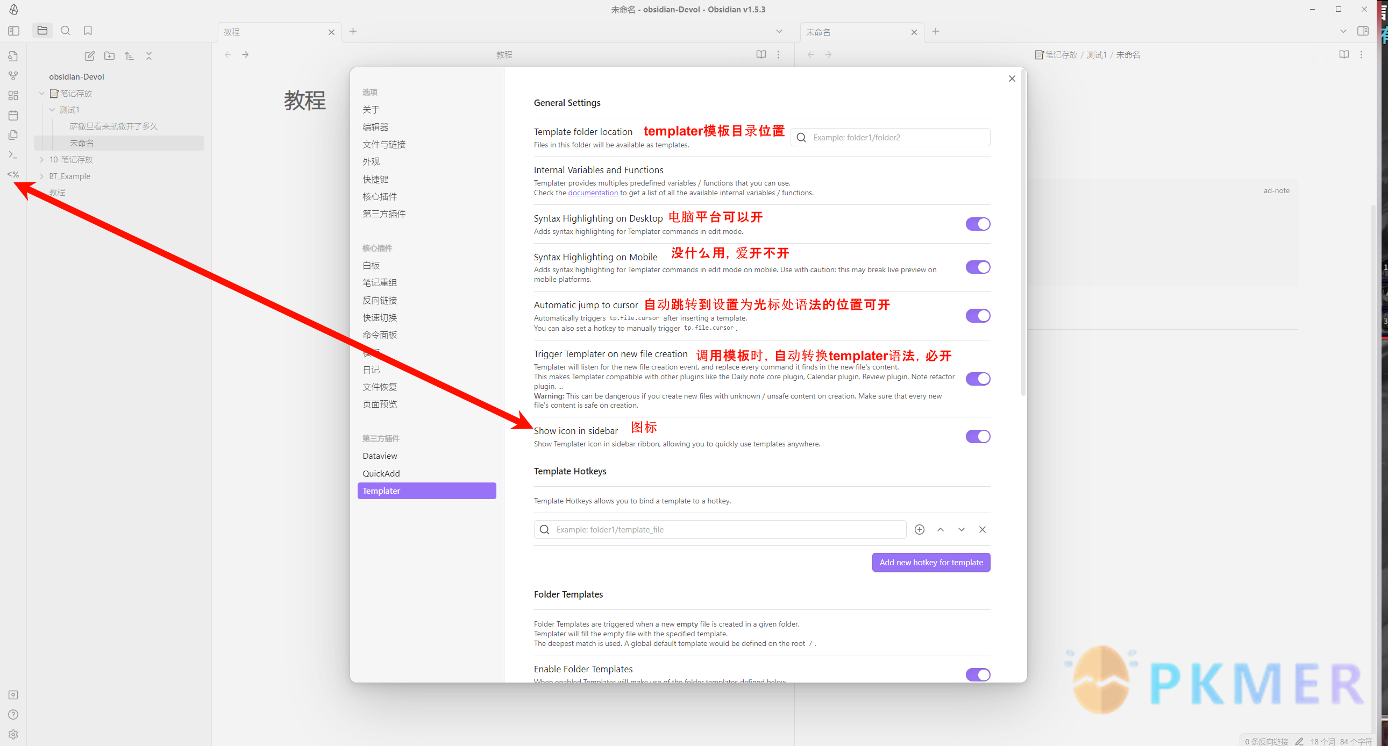
Task: Add template hotkey plus circle icon
Action: click(x=920, y=529)
